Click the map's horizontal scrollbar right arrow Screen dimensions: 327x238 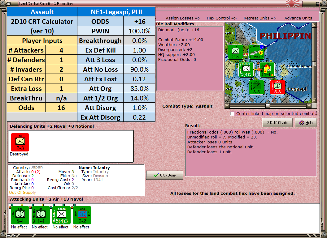tap(309, 106)
